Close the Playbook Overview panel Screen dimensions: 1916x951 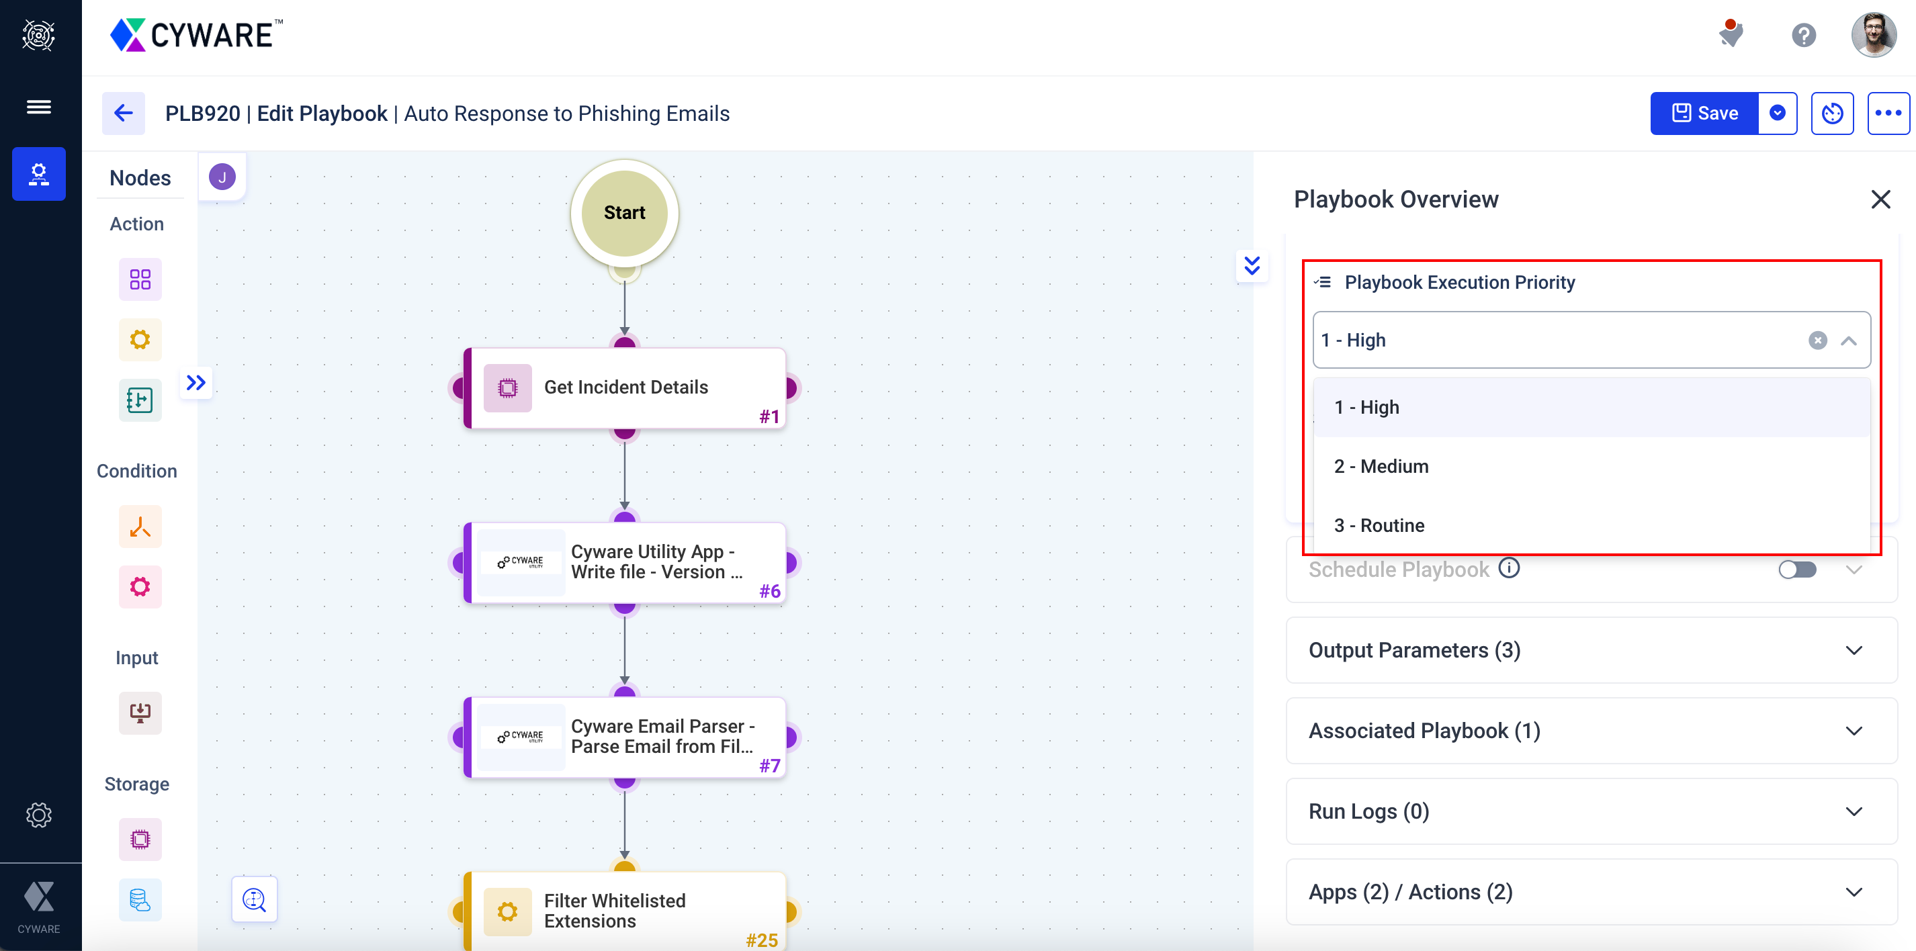[x=1880, y=199]
